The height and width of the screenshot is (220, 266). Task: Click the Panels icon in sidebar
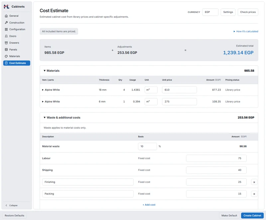click(x=6, y=50)
